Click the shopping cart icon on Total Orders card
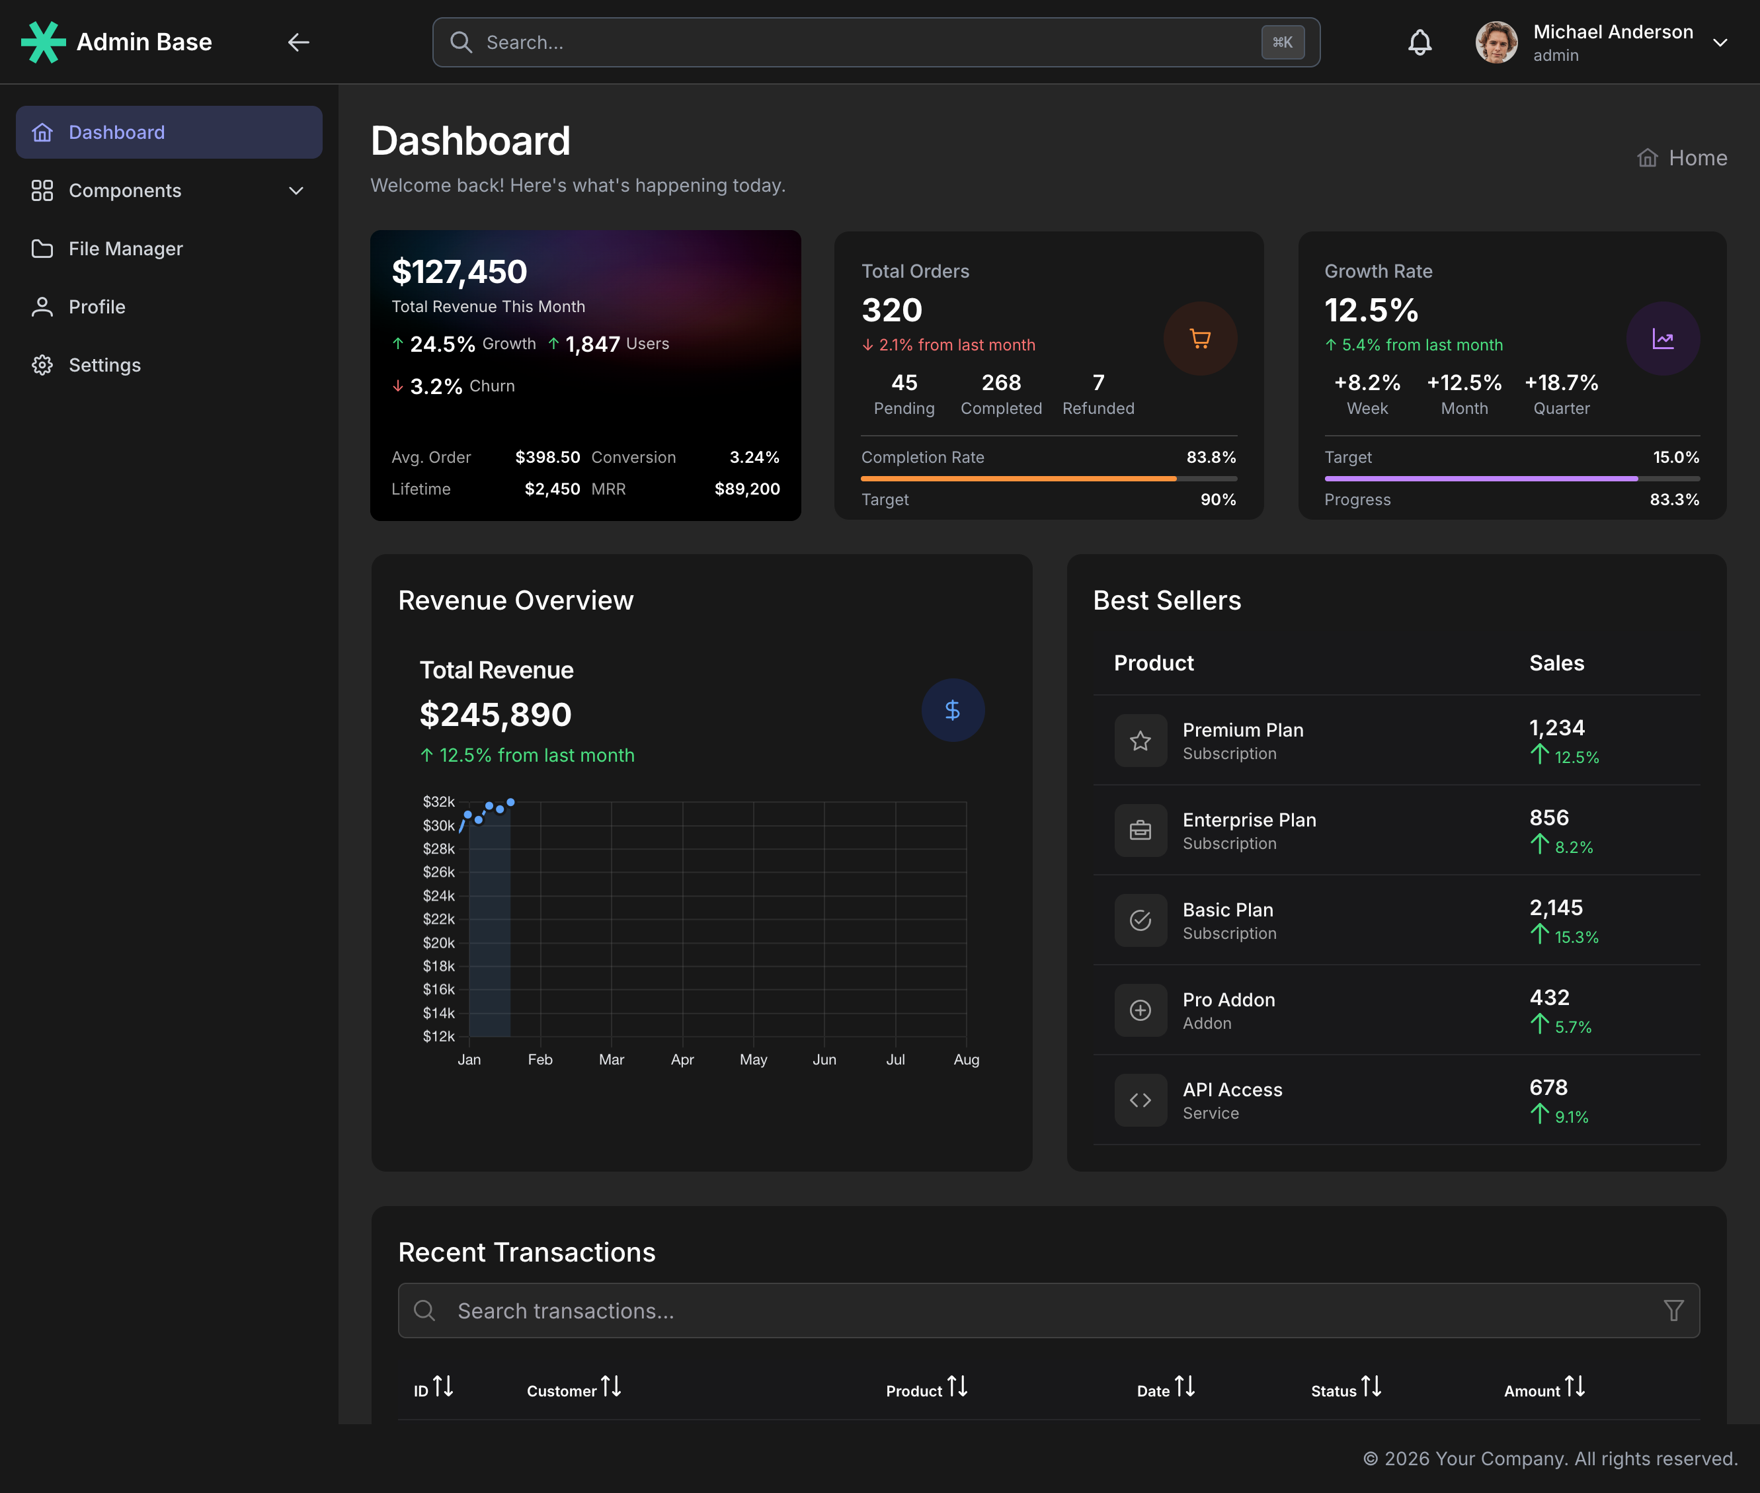1760x1493 pixels. pyautogui.click(x=1201, y=338)
